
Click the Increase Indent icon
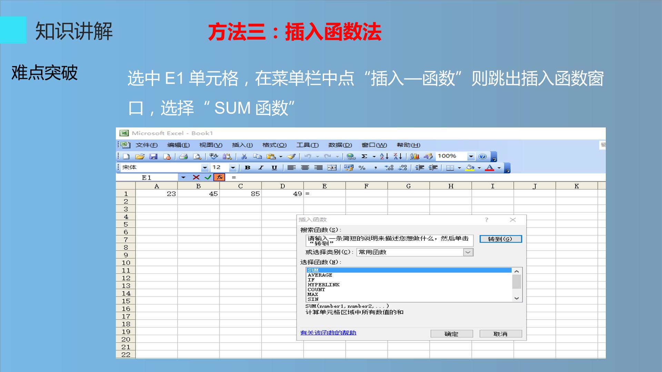433,168
